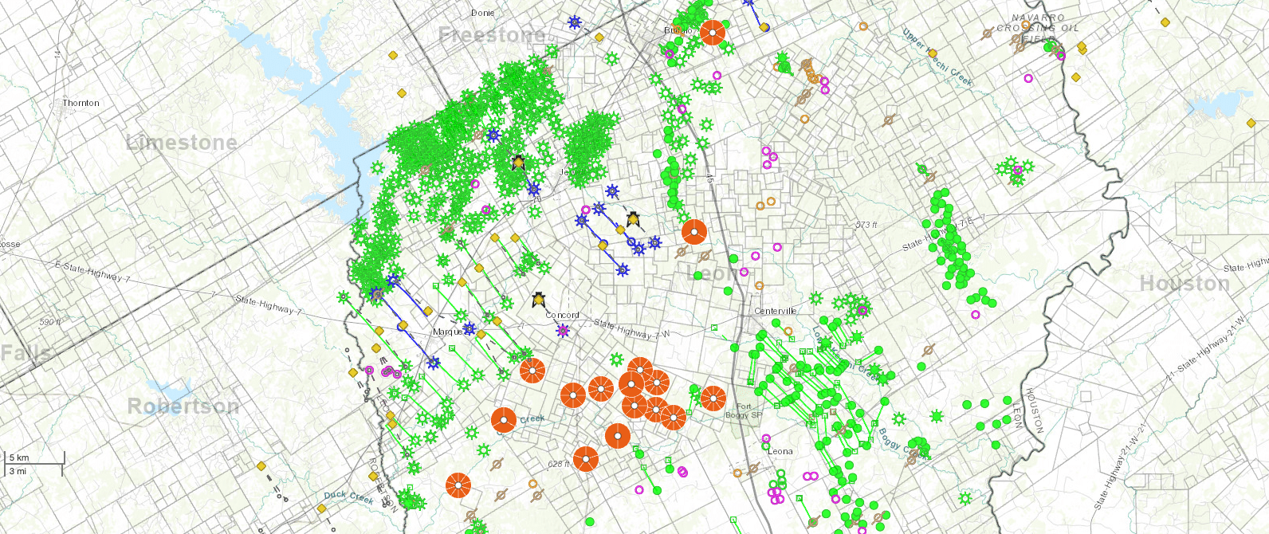The image size is (1269, 534).
Task: Click the Houston county label
Action: coord(1185,284)
